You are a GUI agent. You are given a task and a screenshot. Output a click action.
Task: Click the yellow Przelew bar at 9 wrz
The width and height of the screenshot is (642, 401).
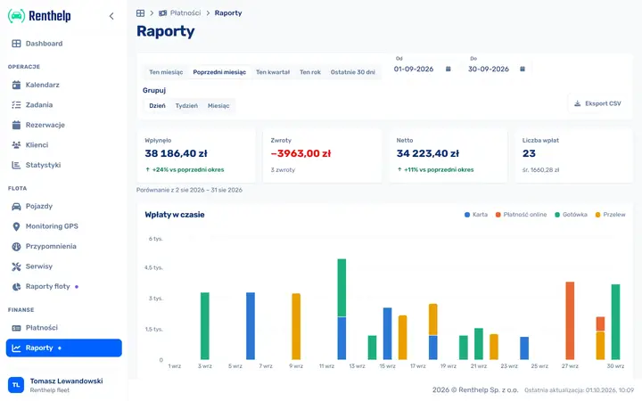pos(296,326)
